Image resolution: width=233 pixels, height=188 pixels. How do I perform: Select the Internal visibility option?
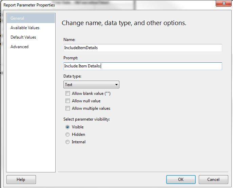click(x=67, y=142)
